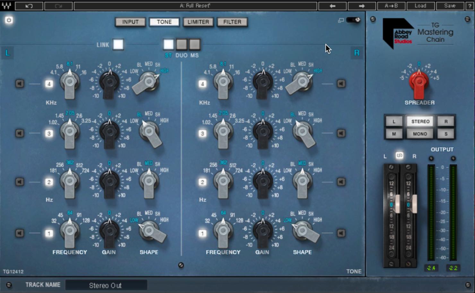Solo left channel band 2 speaker icon

click(x=20, y=182)
